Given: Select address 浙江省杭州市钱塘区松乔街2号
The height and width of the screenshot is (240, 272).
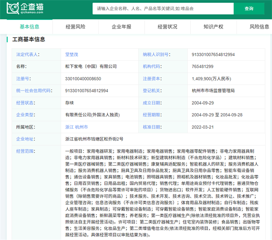Looking at the screenshot, I should point(94,139).
